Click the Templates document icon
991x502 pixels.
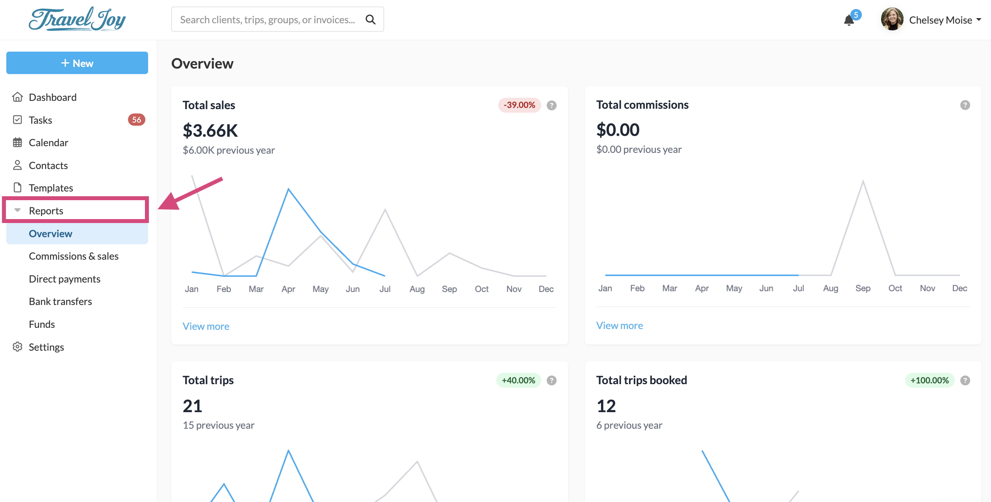pos(17,188)
